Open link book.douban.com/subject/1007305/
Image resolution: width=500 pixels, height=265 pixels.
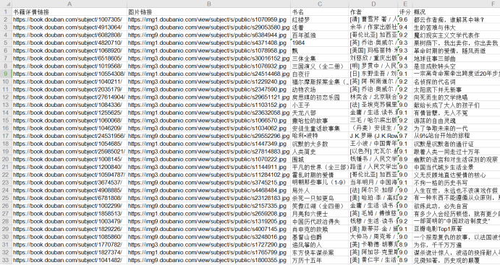click(67, 19)
